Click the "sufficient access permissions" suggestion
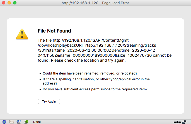This screenshot has height=124, width=191. (x=95, y=89)
